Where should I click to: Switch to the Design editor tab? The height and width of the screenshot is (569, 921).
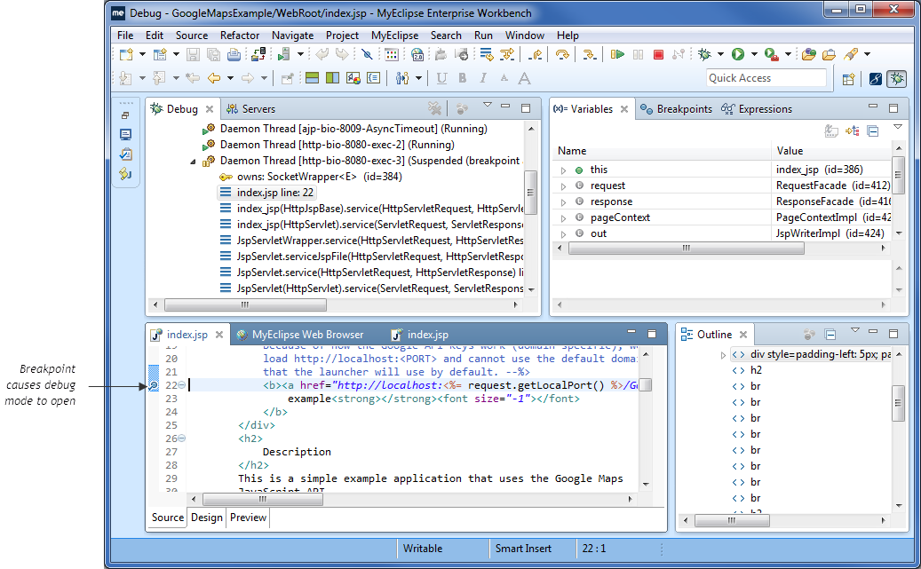(x=207, y=518)
